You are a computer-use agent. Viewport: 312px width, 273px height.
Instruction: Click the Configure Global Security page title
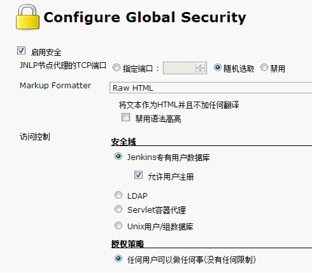145,18
